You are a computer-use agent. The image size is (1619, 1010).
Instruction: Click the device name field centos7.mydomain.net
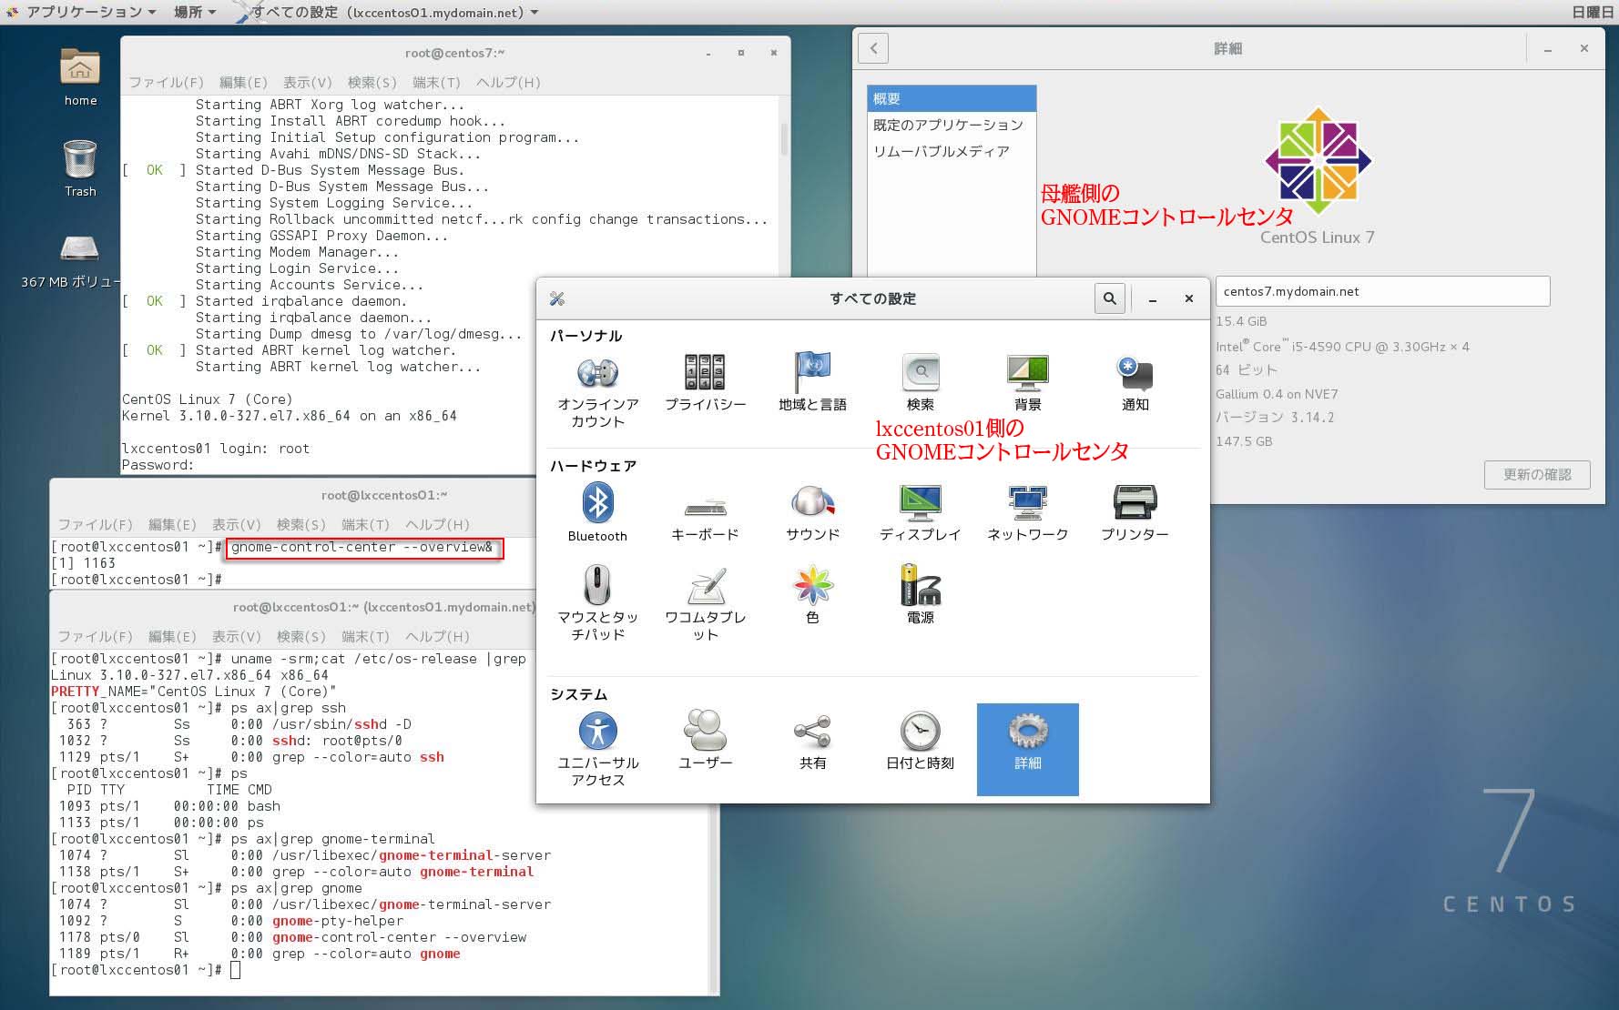click(1382, 291)
